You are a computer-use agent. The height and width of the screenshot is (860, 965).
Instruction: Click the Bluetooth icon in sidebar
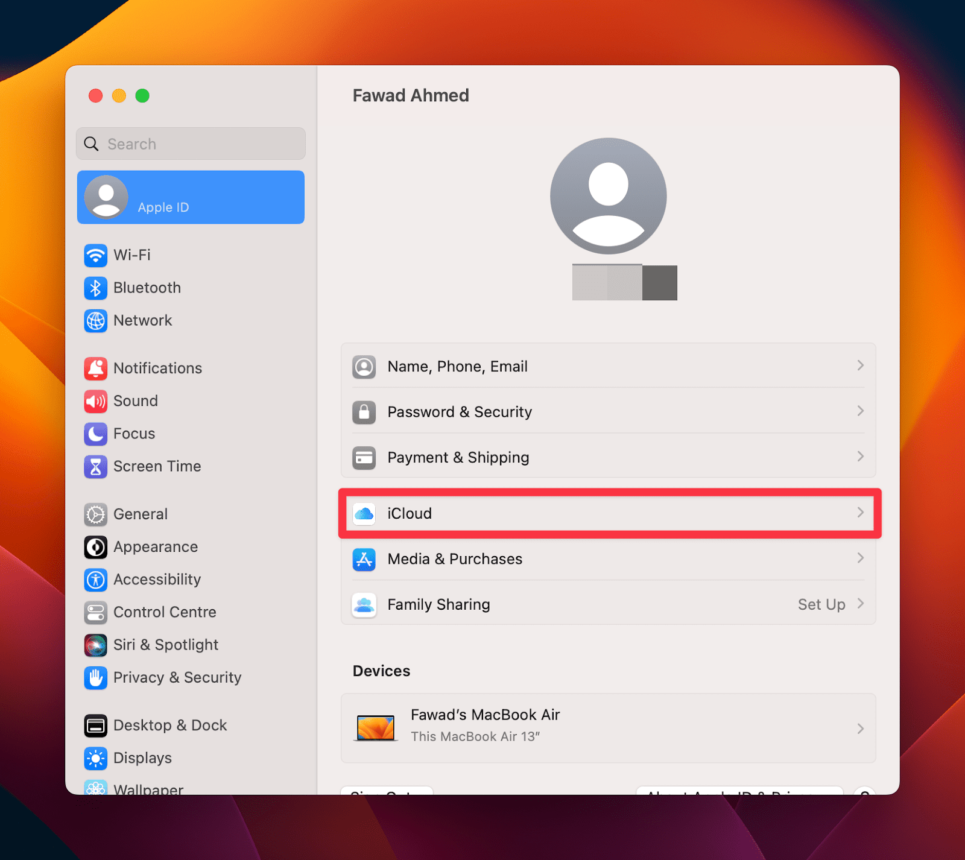click(95, 288)
